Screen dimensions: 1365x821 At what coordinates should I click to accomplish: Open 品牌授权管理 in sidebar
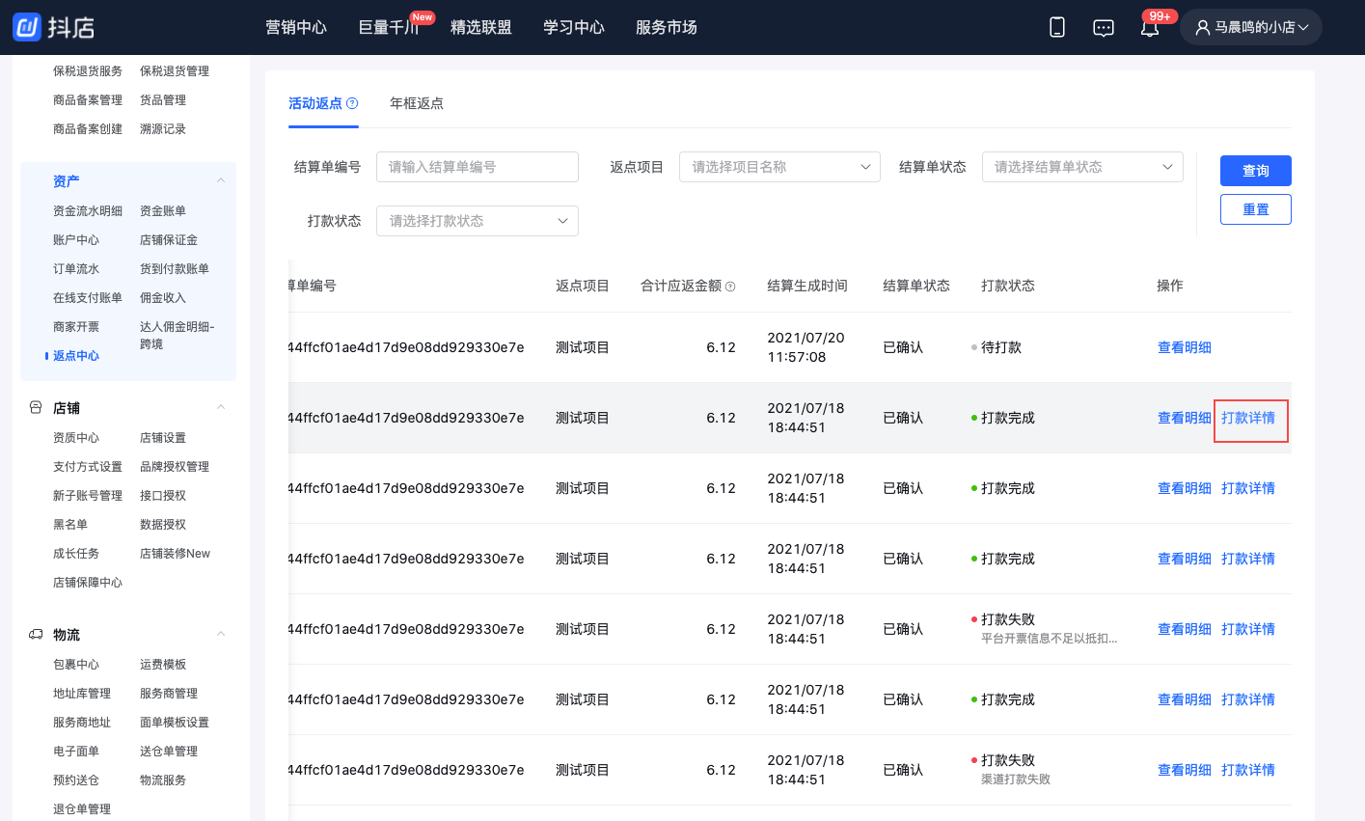175,467
